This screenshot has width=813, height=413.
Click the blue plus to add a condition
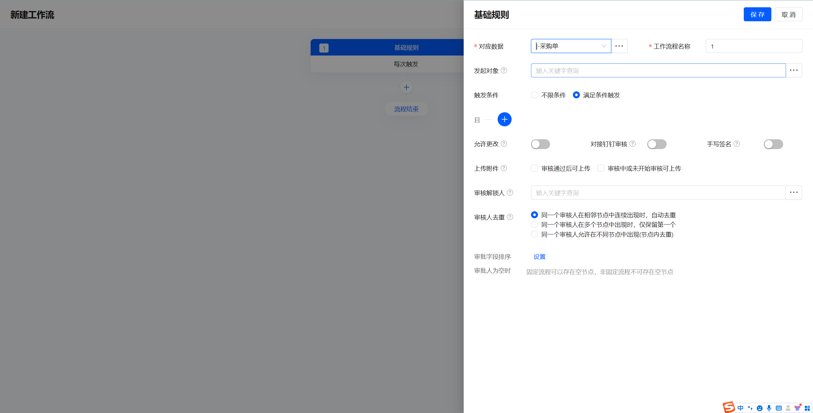504,119
